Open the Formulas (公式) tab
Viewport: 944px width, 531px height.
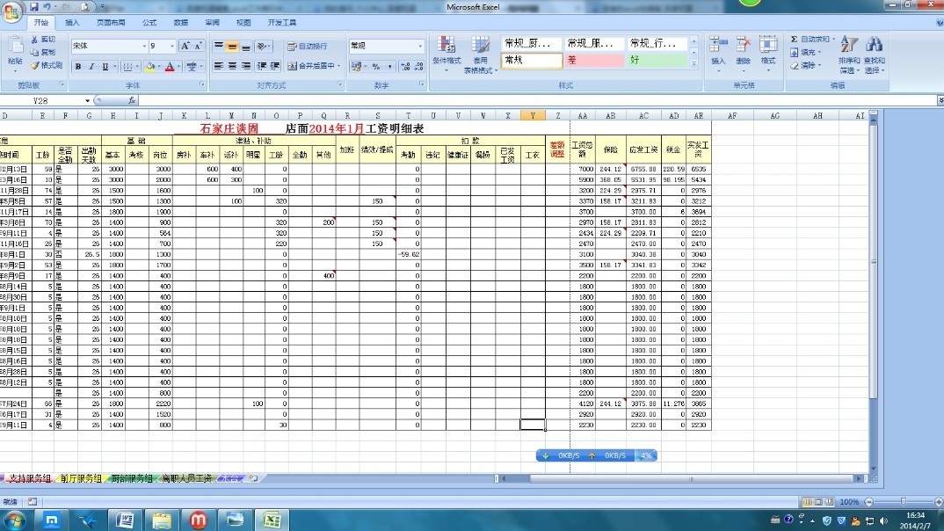click(149, 23)
